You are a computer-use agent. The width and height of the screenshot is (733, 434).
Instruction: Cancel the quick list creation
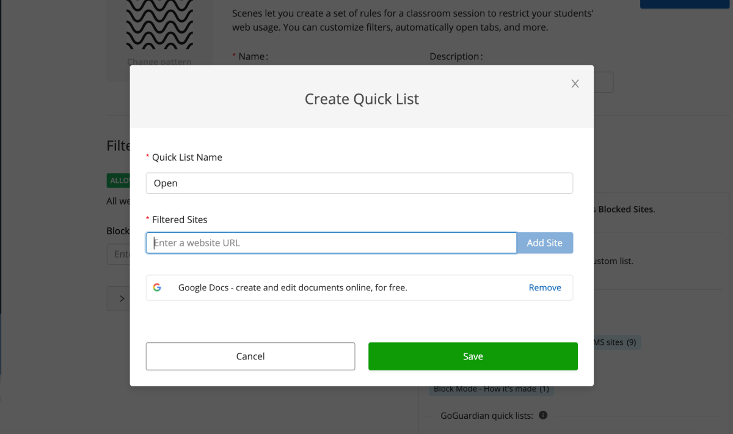click(x=250, y=356)
